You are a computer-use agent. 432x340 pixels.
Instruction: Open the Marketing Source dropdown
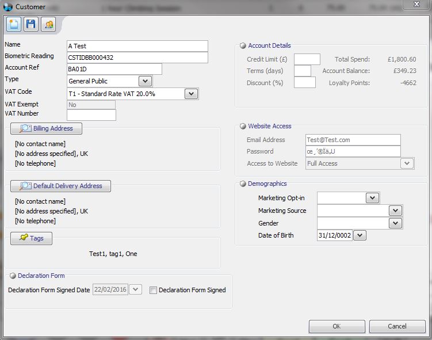[395, 211]
